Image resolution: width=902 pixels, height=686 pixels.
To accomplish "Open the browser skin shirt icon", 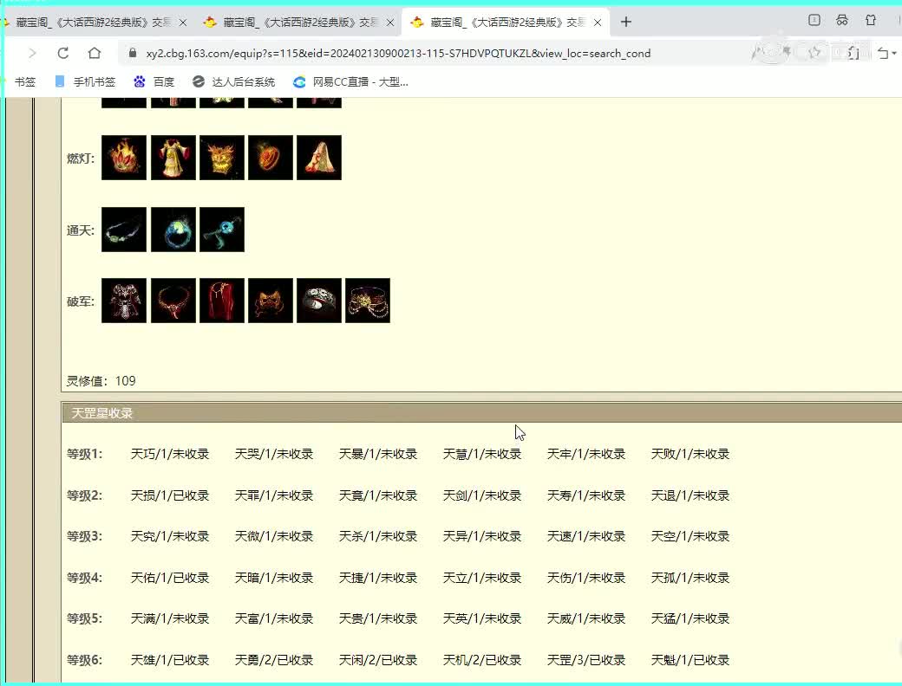I will coord(871,20).
